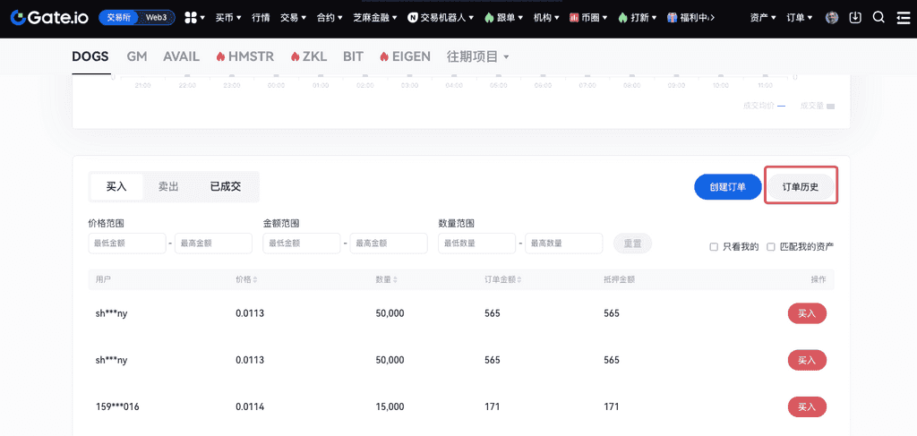The height and width of the screenshot is (436, 917).
Task: Expand the 资产 dropdown menu
Action: (x=763, y=17)
